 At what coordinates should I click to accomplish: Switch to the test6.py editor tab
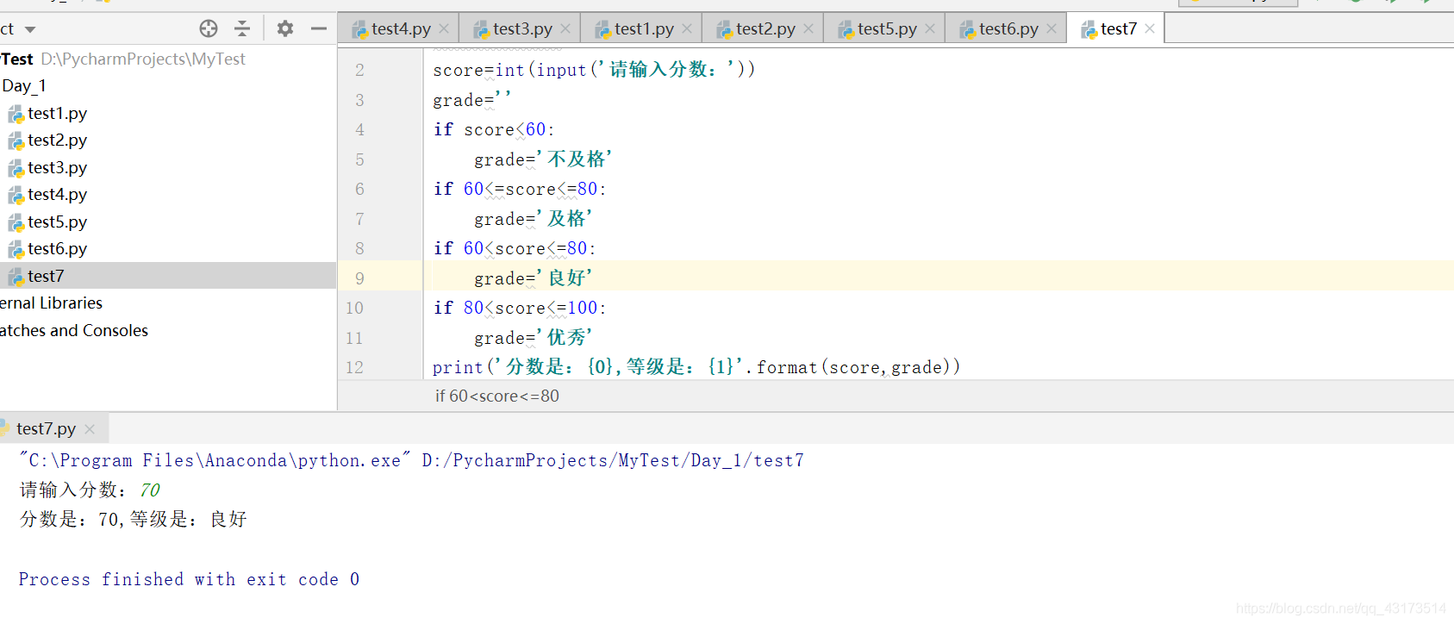point(1008,28)
